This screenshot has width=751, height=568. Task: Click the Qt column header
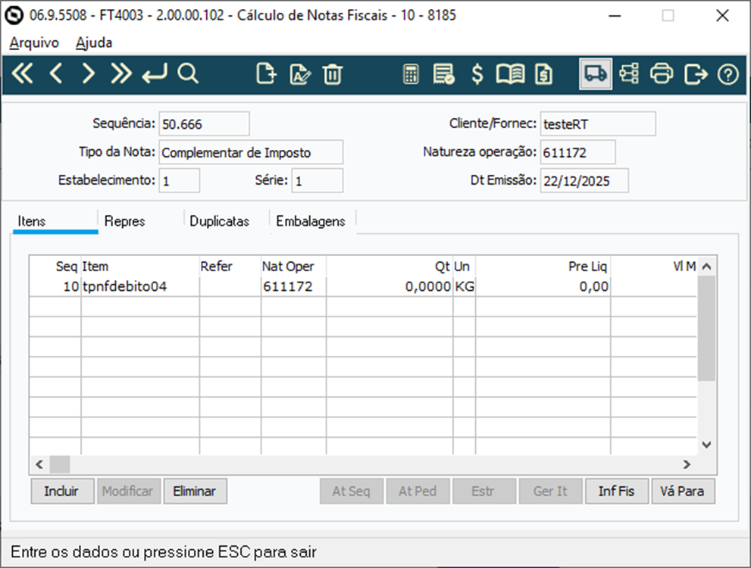coord(390,266)
